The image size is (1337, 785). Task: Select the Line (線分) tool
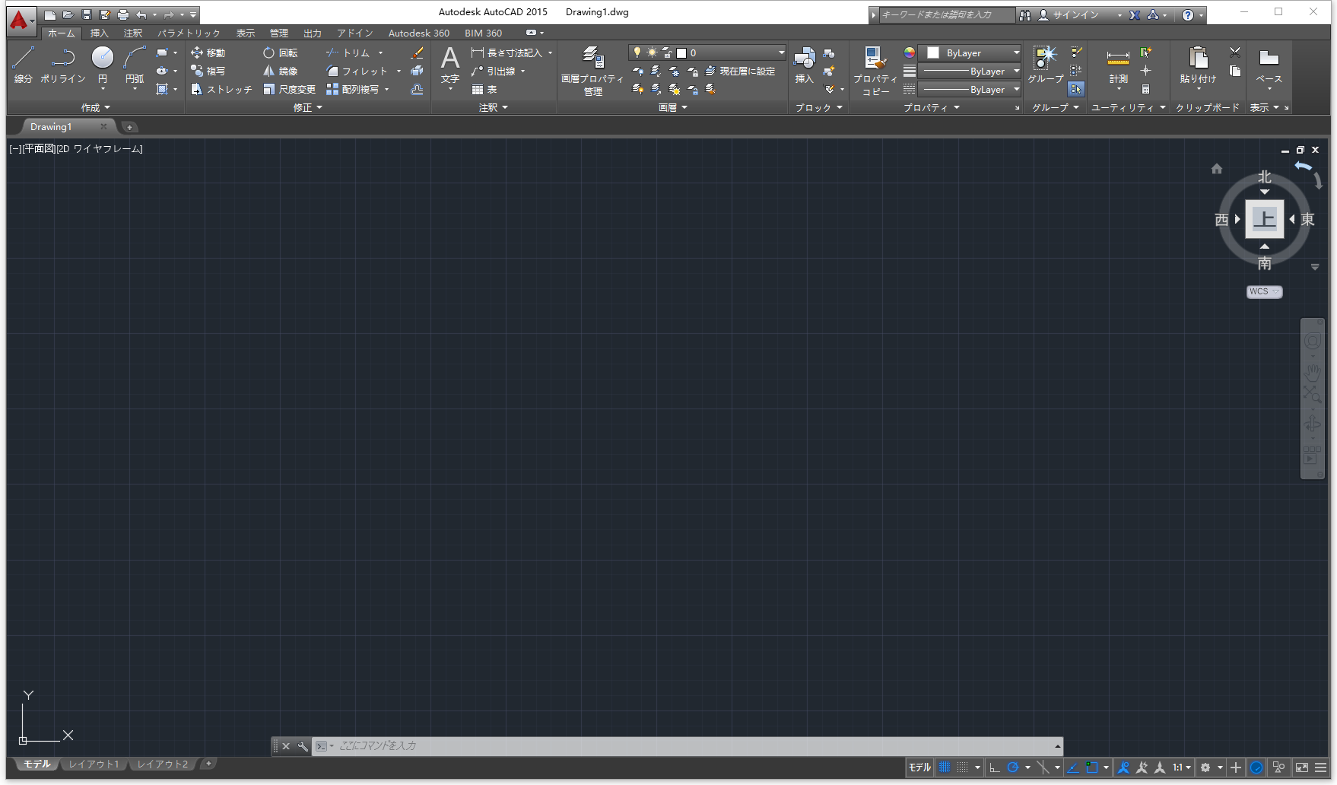pyautogui.click(x=23, y=65)
